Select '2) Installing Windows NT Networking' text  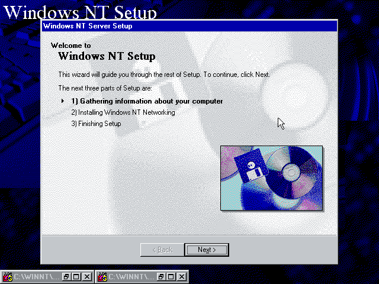tap(123, 112)
